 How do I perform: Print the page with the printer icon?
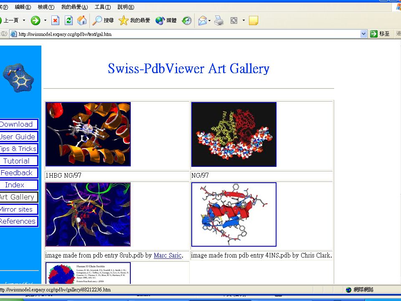point(219,20)
